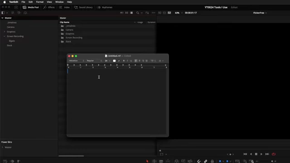Viewport: 290px width, 163px height.
Task: Select the Elgato bin in sidebar tree
Action: (x=12, y=41)
